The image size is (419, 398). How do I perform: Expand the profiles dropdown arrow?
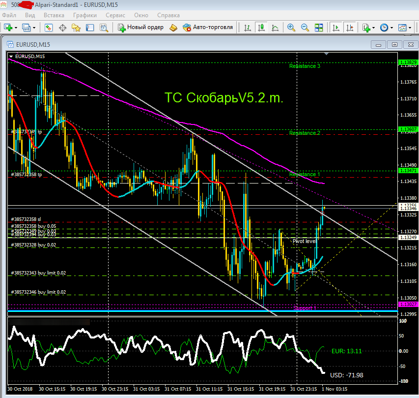(x=34, y=28)
